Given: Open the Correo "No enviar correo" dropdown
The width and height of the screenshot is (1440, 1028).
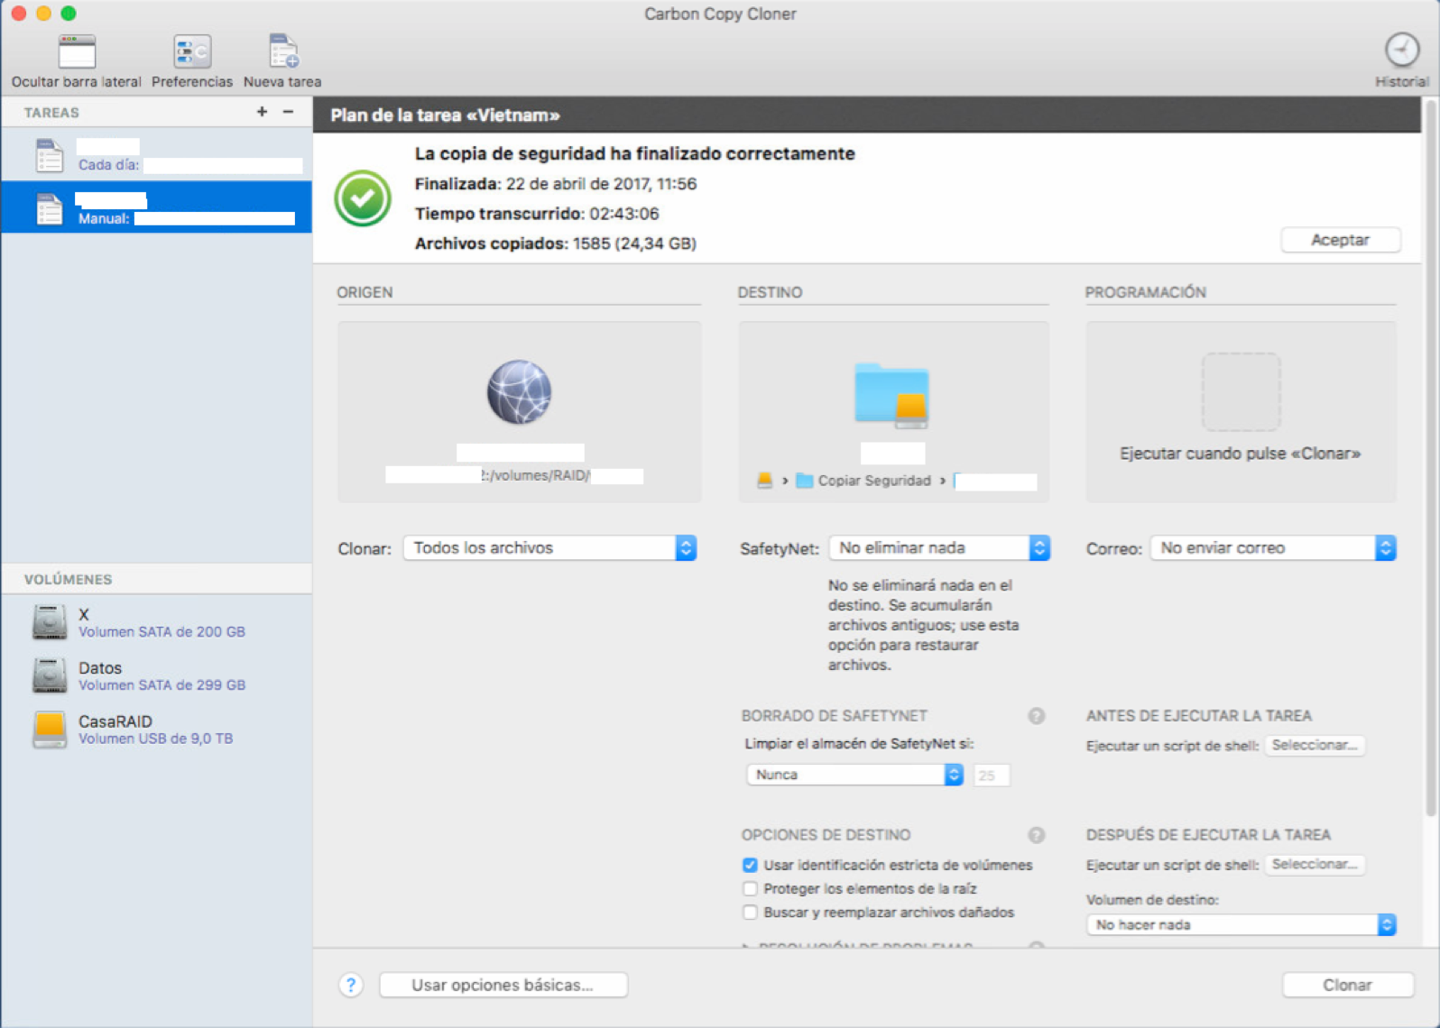Looking at the screenshot, I should coord(1273,548).
